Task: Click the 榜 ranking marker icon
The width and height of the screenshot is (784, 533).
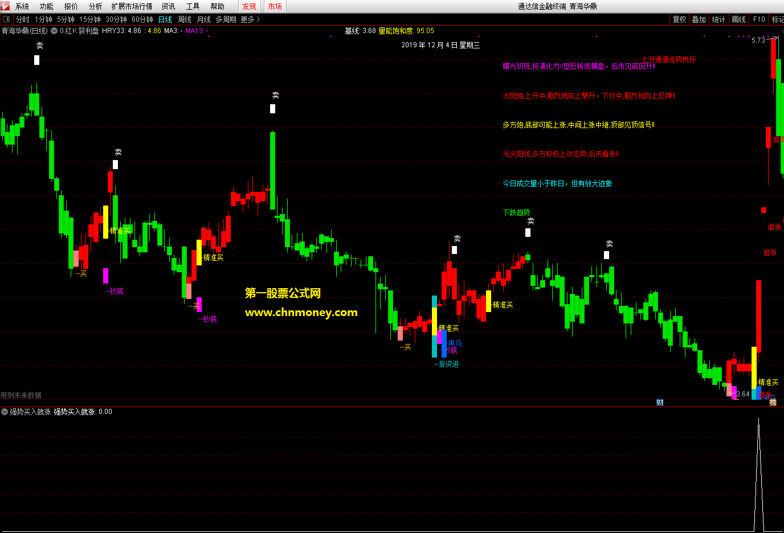Action: [x=773, y=403]
